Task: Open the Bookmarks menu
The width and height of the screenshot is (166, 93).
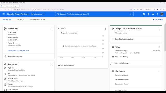Action: coord(16,3)
